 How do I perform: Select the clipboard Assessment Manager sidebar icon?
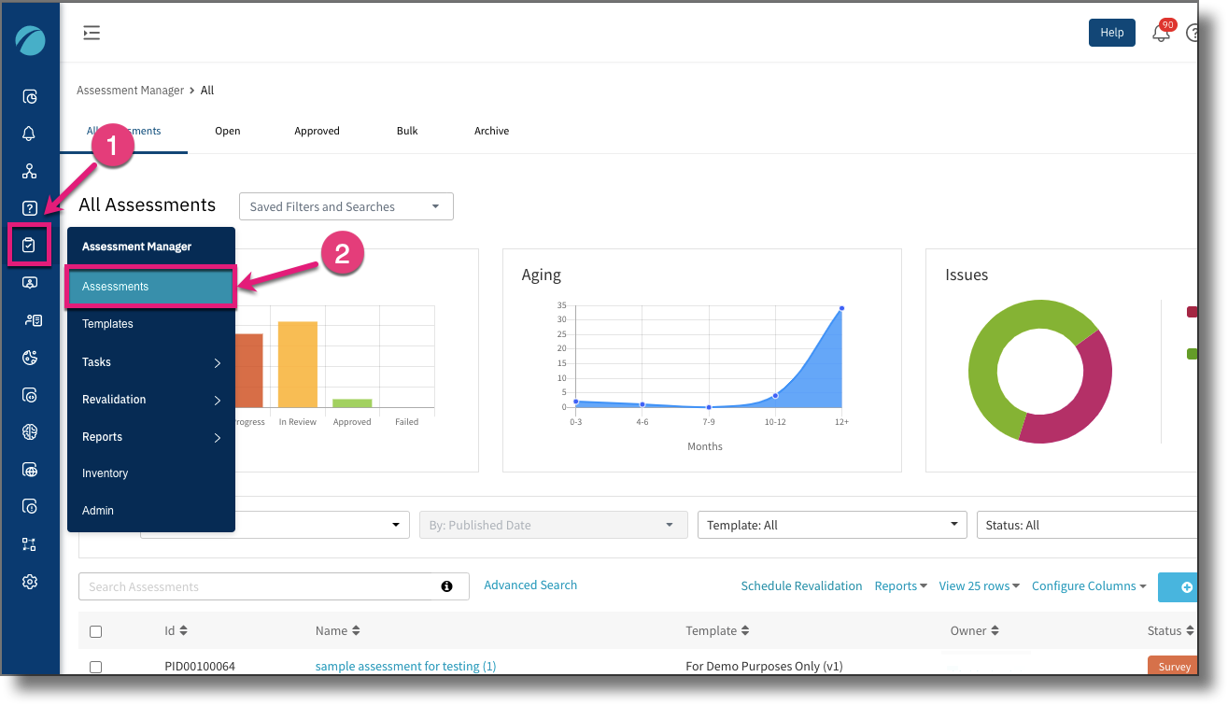point(29,245)
